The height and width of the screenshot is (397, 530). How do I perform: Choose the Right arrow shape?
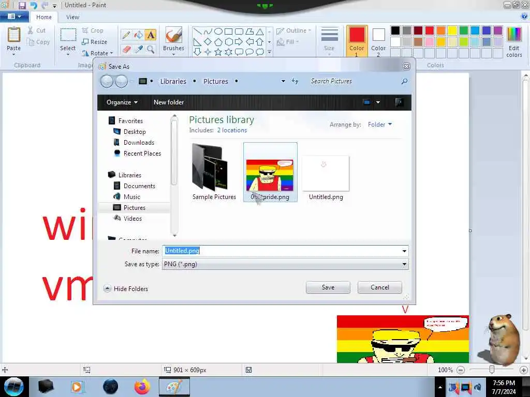[239, 42]
